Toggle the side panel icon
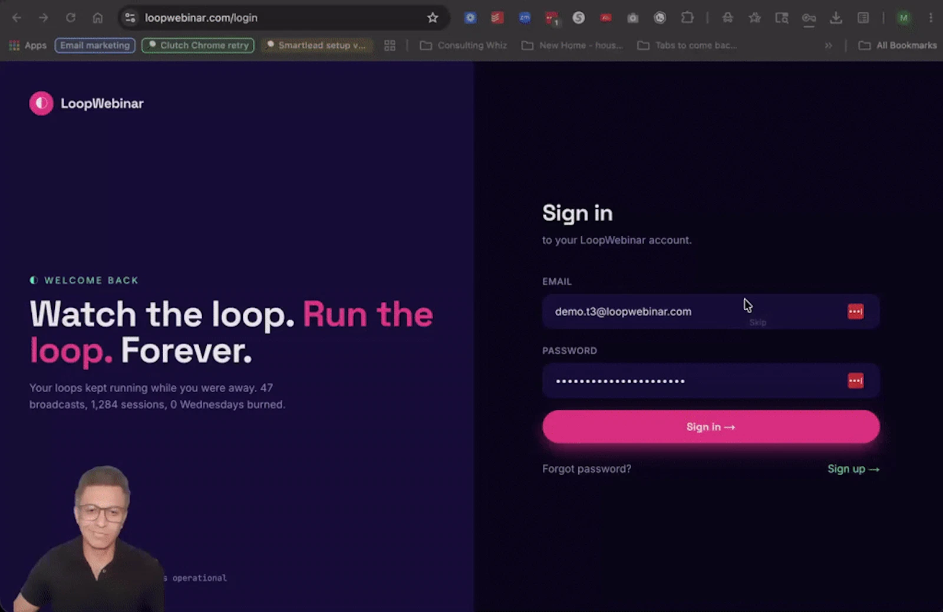This screenshot has height=612, width=943. click(863, 18)
